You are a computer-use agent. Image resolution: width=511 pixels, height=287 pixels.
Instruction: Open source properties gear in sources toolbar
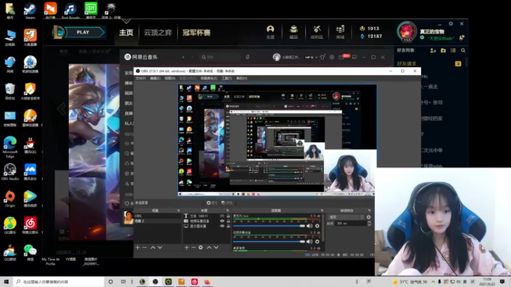click(x=201, y=247)
